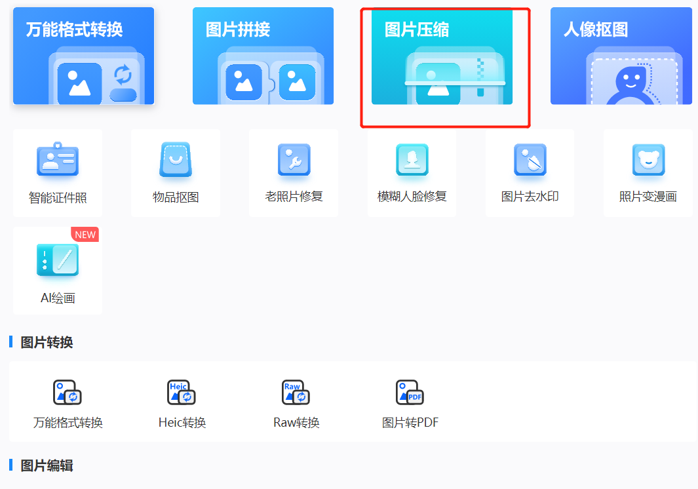
Task: Open the 图片拼接 image stitching tool
Action: point(263,56)
